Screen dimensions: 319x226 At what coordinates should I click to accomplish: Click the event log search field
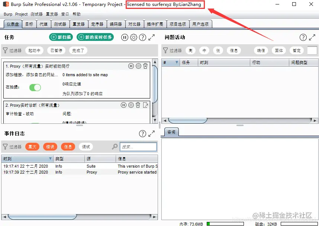click(x=138, y=147)
